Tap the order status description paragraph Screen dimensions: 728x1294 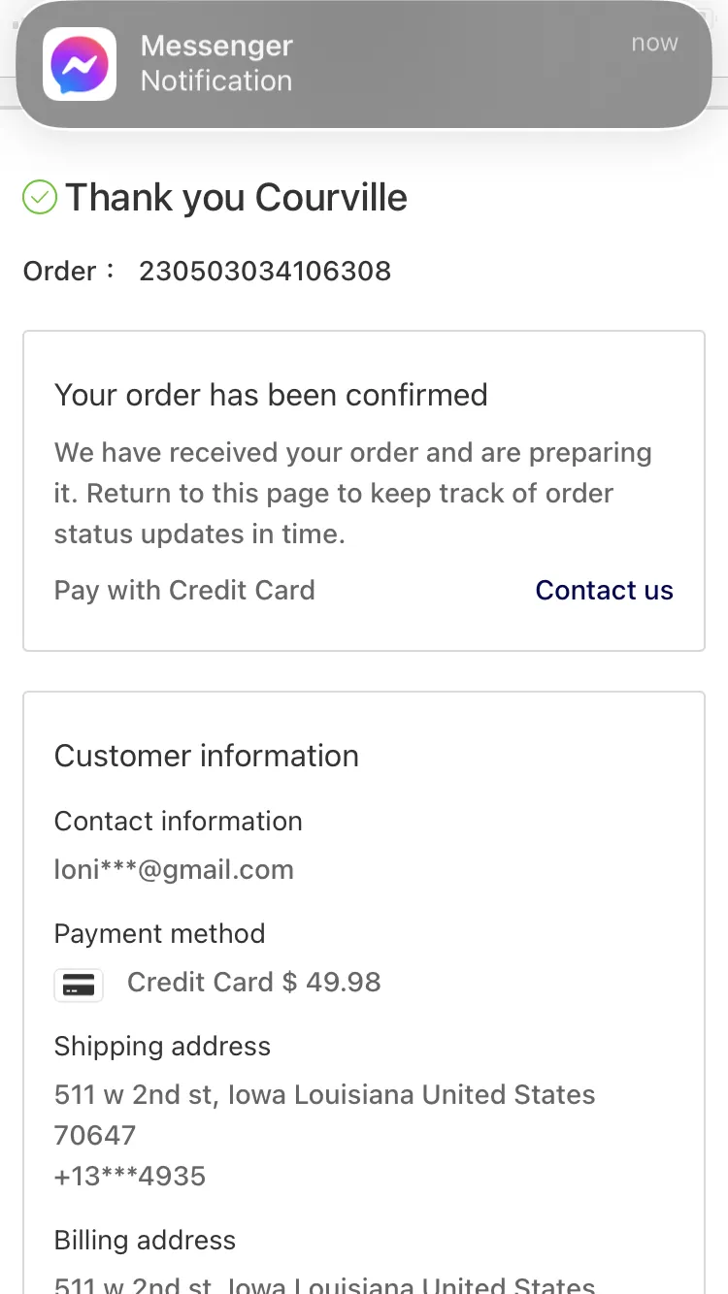(x=353, y=493)
